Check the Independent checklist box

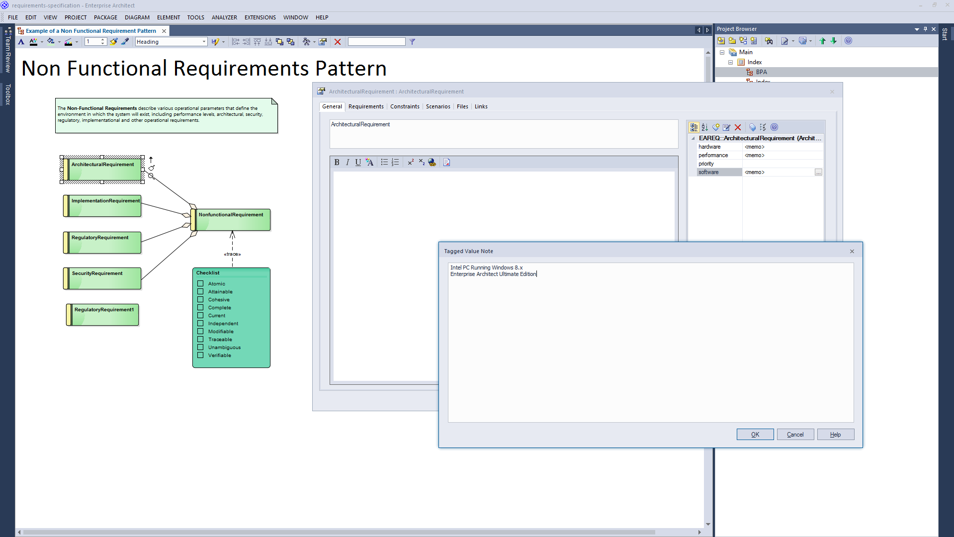point(200,323)
